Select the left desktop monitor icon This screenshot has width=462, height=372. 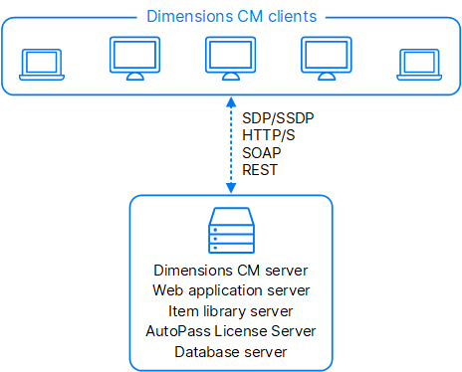[135, 59]
